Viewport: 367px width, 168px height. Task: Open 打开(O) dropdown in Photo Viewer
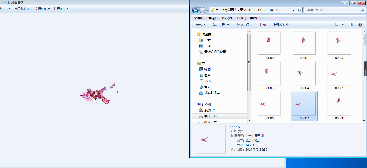point(61,9)
